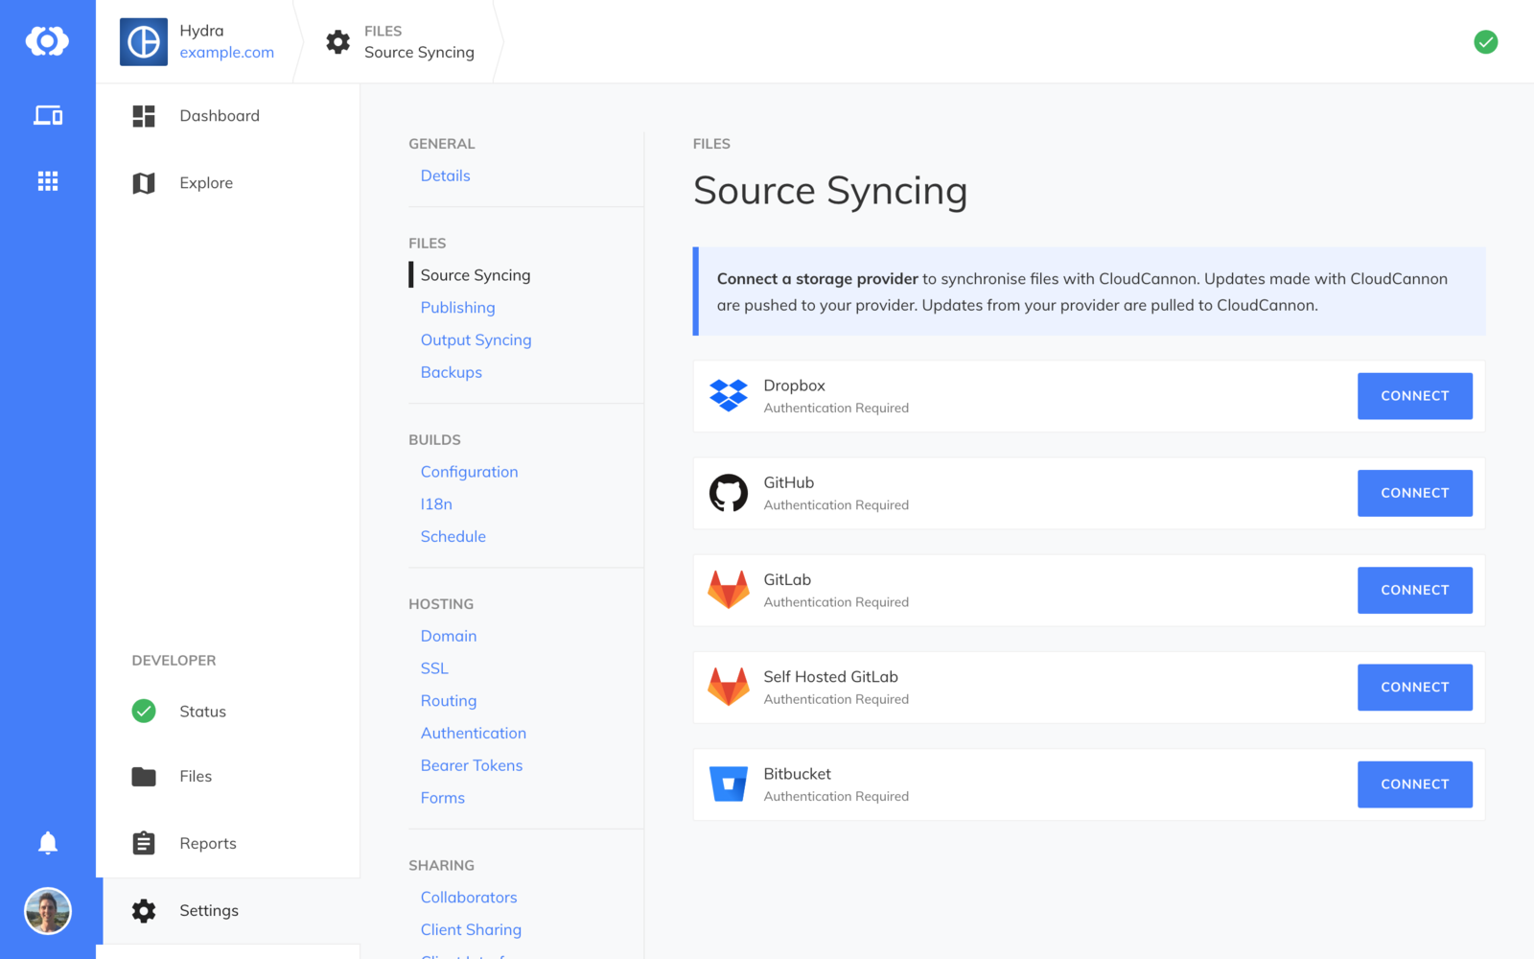Click the GitLab fox logo

(x=729, y=590)
